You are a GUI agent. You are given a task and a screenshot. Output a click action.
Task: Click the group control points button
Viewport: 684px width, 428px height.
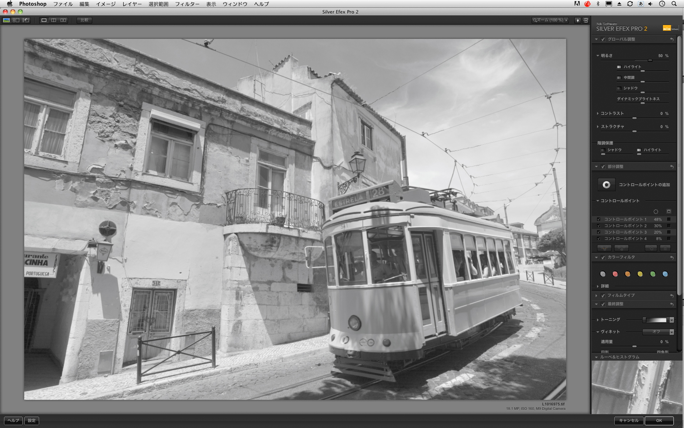pos(604,248)
